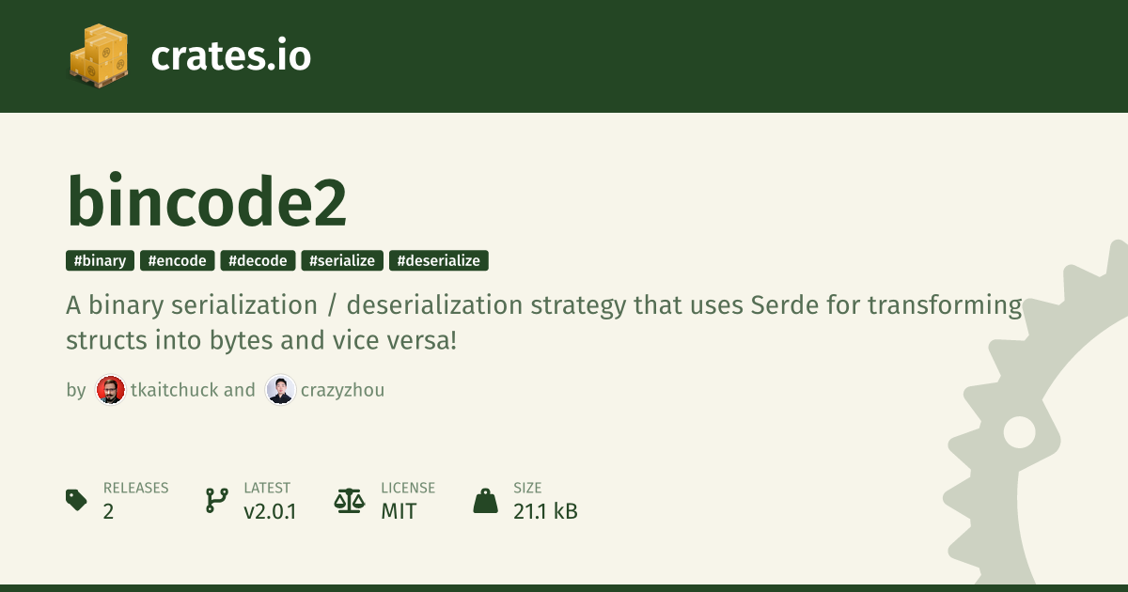Click crazyzhou's avatar picture
This screenshot has width=1128, height=592.
(x=280, y=390)
